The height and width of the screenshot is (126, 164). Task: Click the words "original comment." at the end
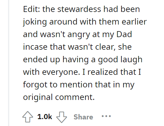pyautogui.click(x=59, y=97)
